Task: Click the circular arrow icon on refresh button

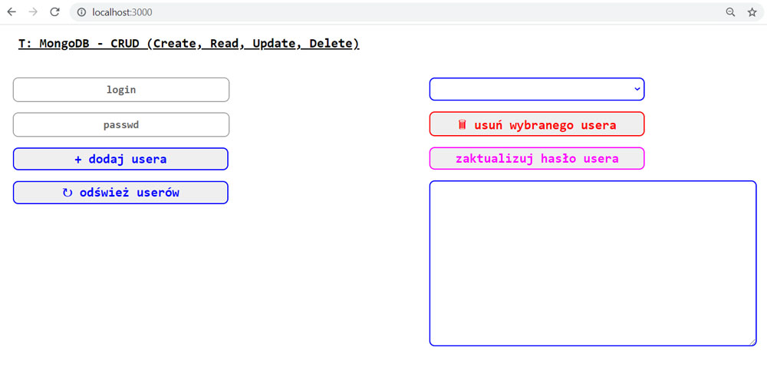Action: (67, 193)
